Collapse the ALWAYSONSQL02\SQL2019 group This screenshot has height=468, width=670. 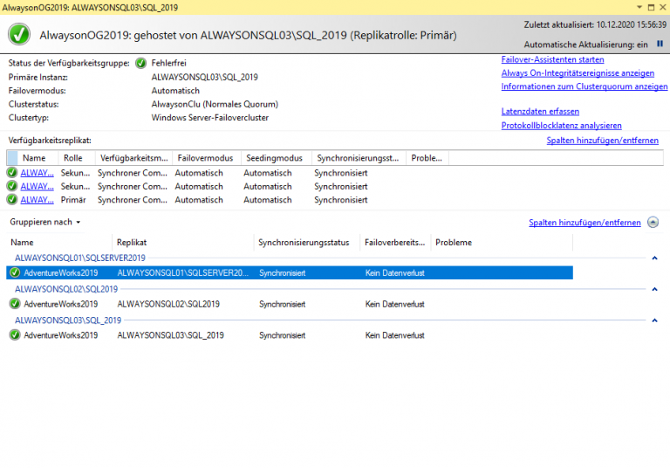tap(654, 289)
